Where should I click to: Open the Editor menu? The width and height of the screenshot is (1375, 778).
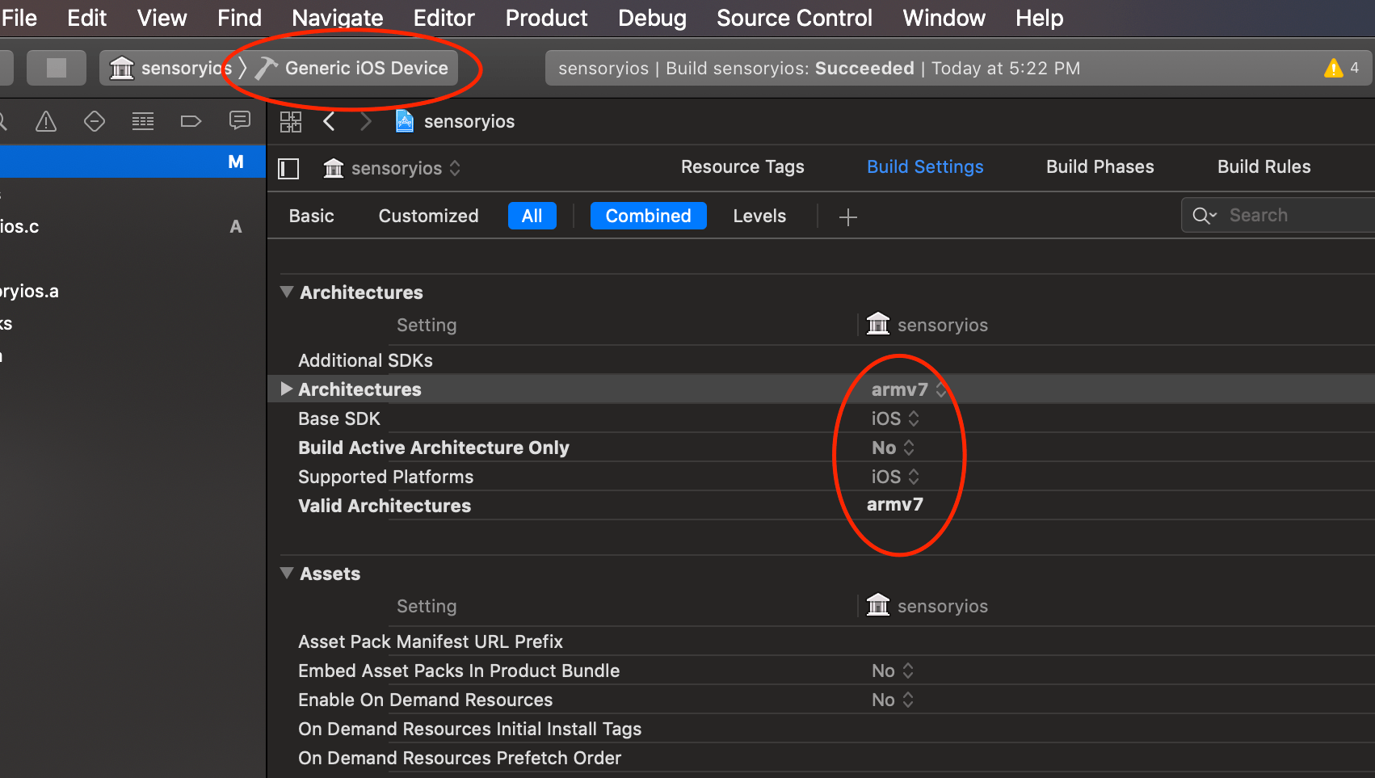pos(444,18)
